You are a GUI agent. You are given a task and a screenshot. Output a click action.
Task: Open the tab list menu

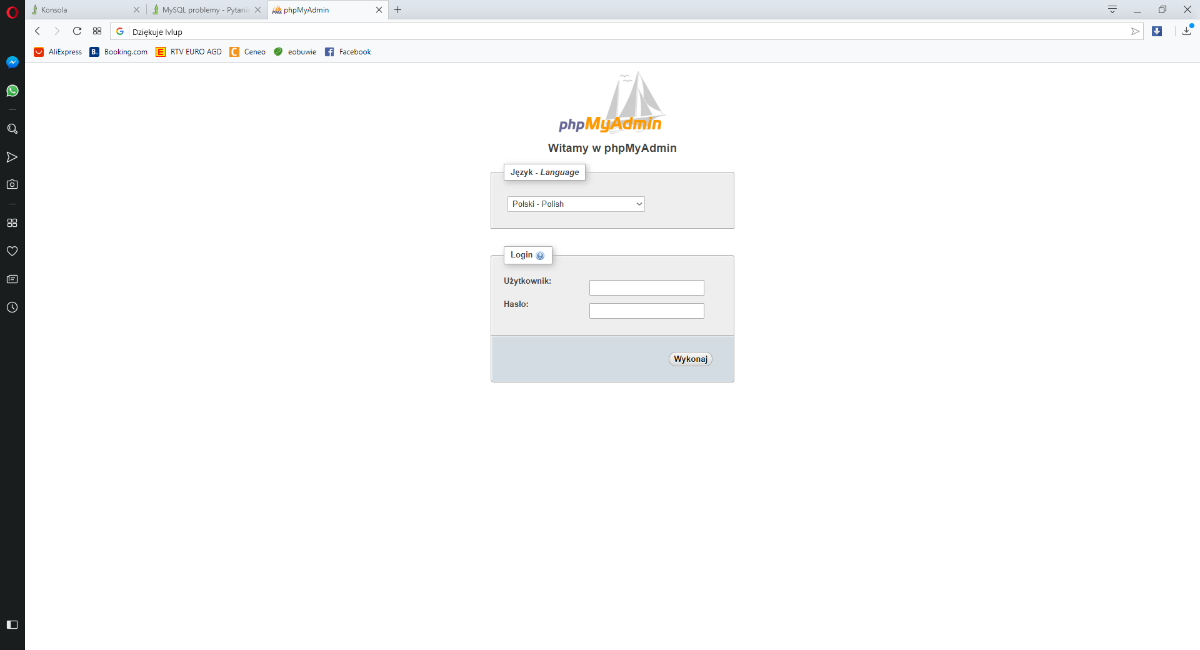point(1112,9)
